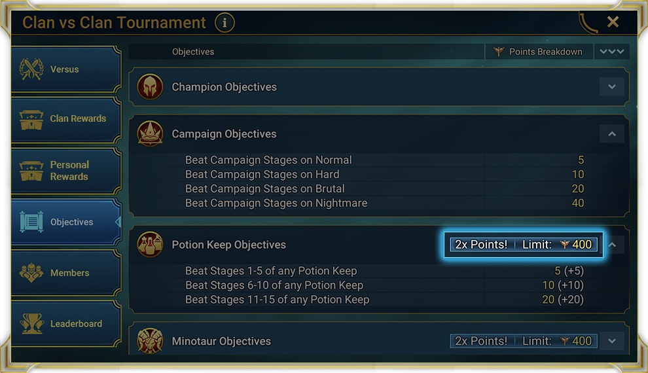Click the Minotaur Objectives icon
This screenshot has width=648, height=373.
tap(151, 341)
